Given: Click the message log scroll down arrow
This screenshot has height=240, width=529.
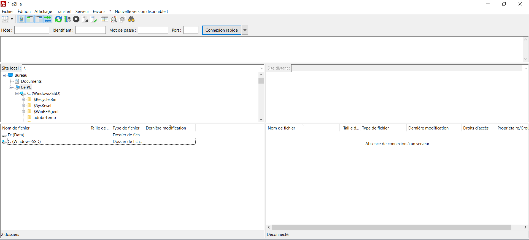Looking at the screenshot, I should click(525, 59).
